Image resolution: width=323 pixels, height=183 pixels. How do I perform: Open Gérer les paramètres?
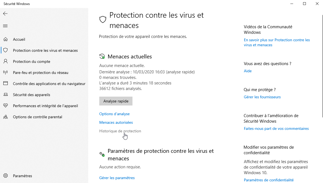pyautogui.click(x=117, y=178)
